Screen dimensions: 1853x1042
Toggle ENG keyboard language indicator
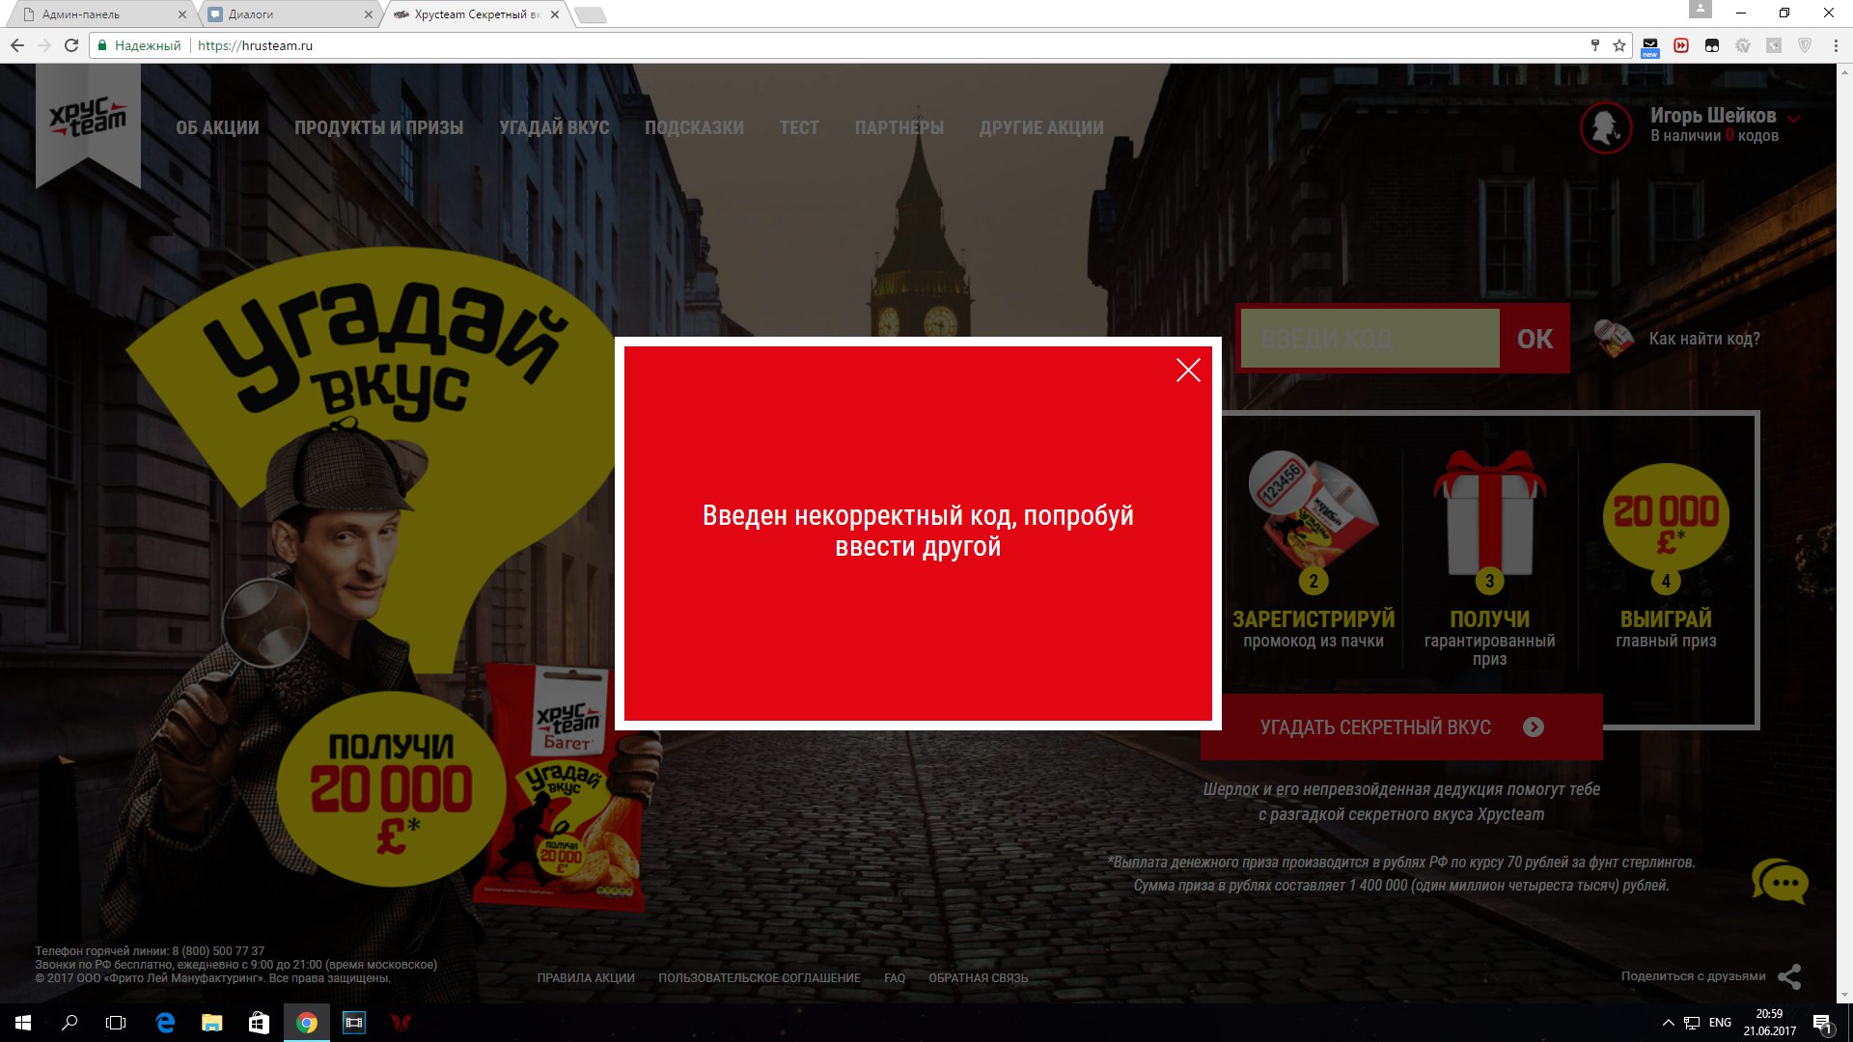[x=1720, y=1023]
